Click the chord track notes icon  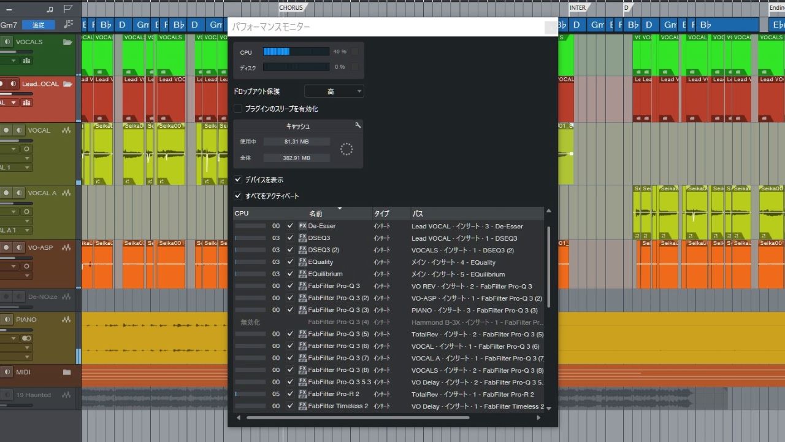[x=68, y=25]
